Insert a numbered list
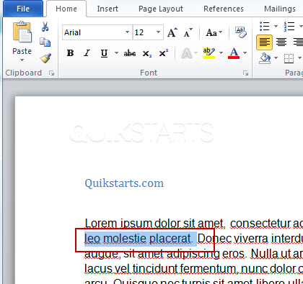Viewport: 303px width, 284px height. click(289, 26)
